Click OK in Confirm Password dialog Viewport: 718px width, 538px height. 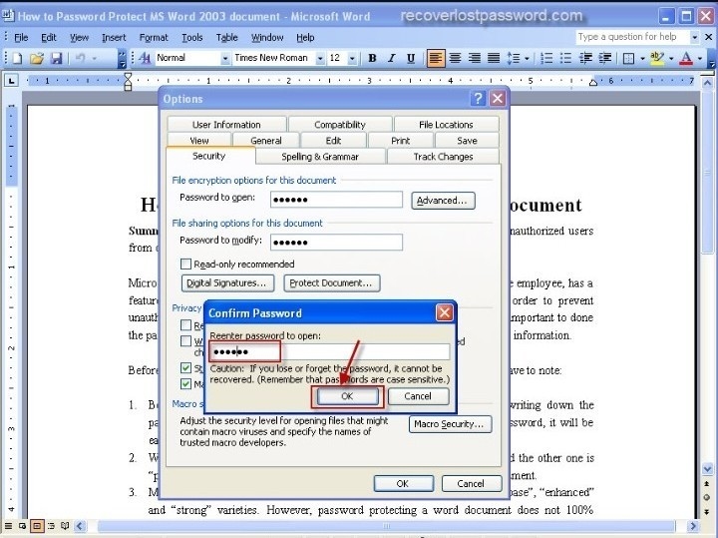coord(347,396)
